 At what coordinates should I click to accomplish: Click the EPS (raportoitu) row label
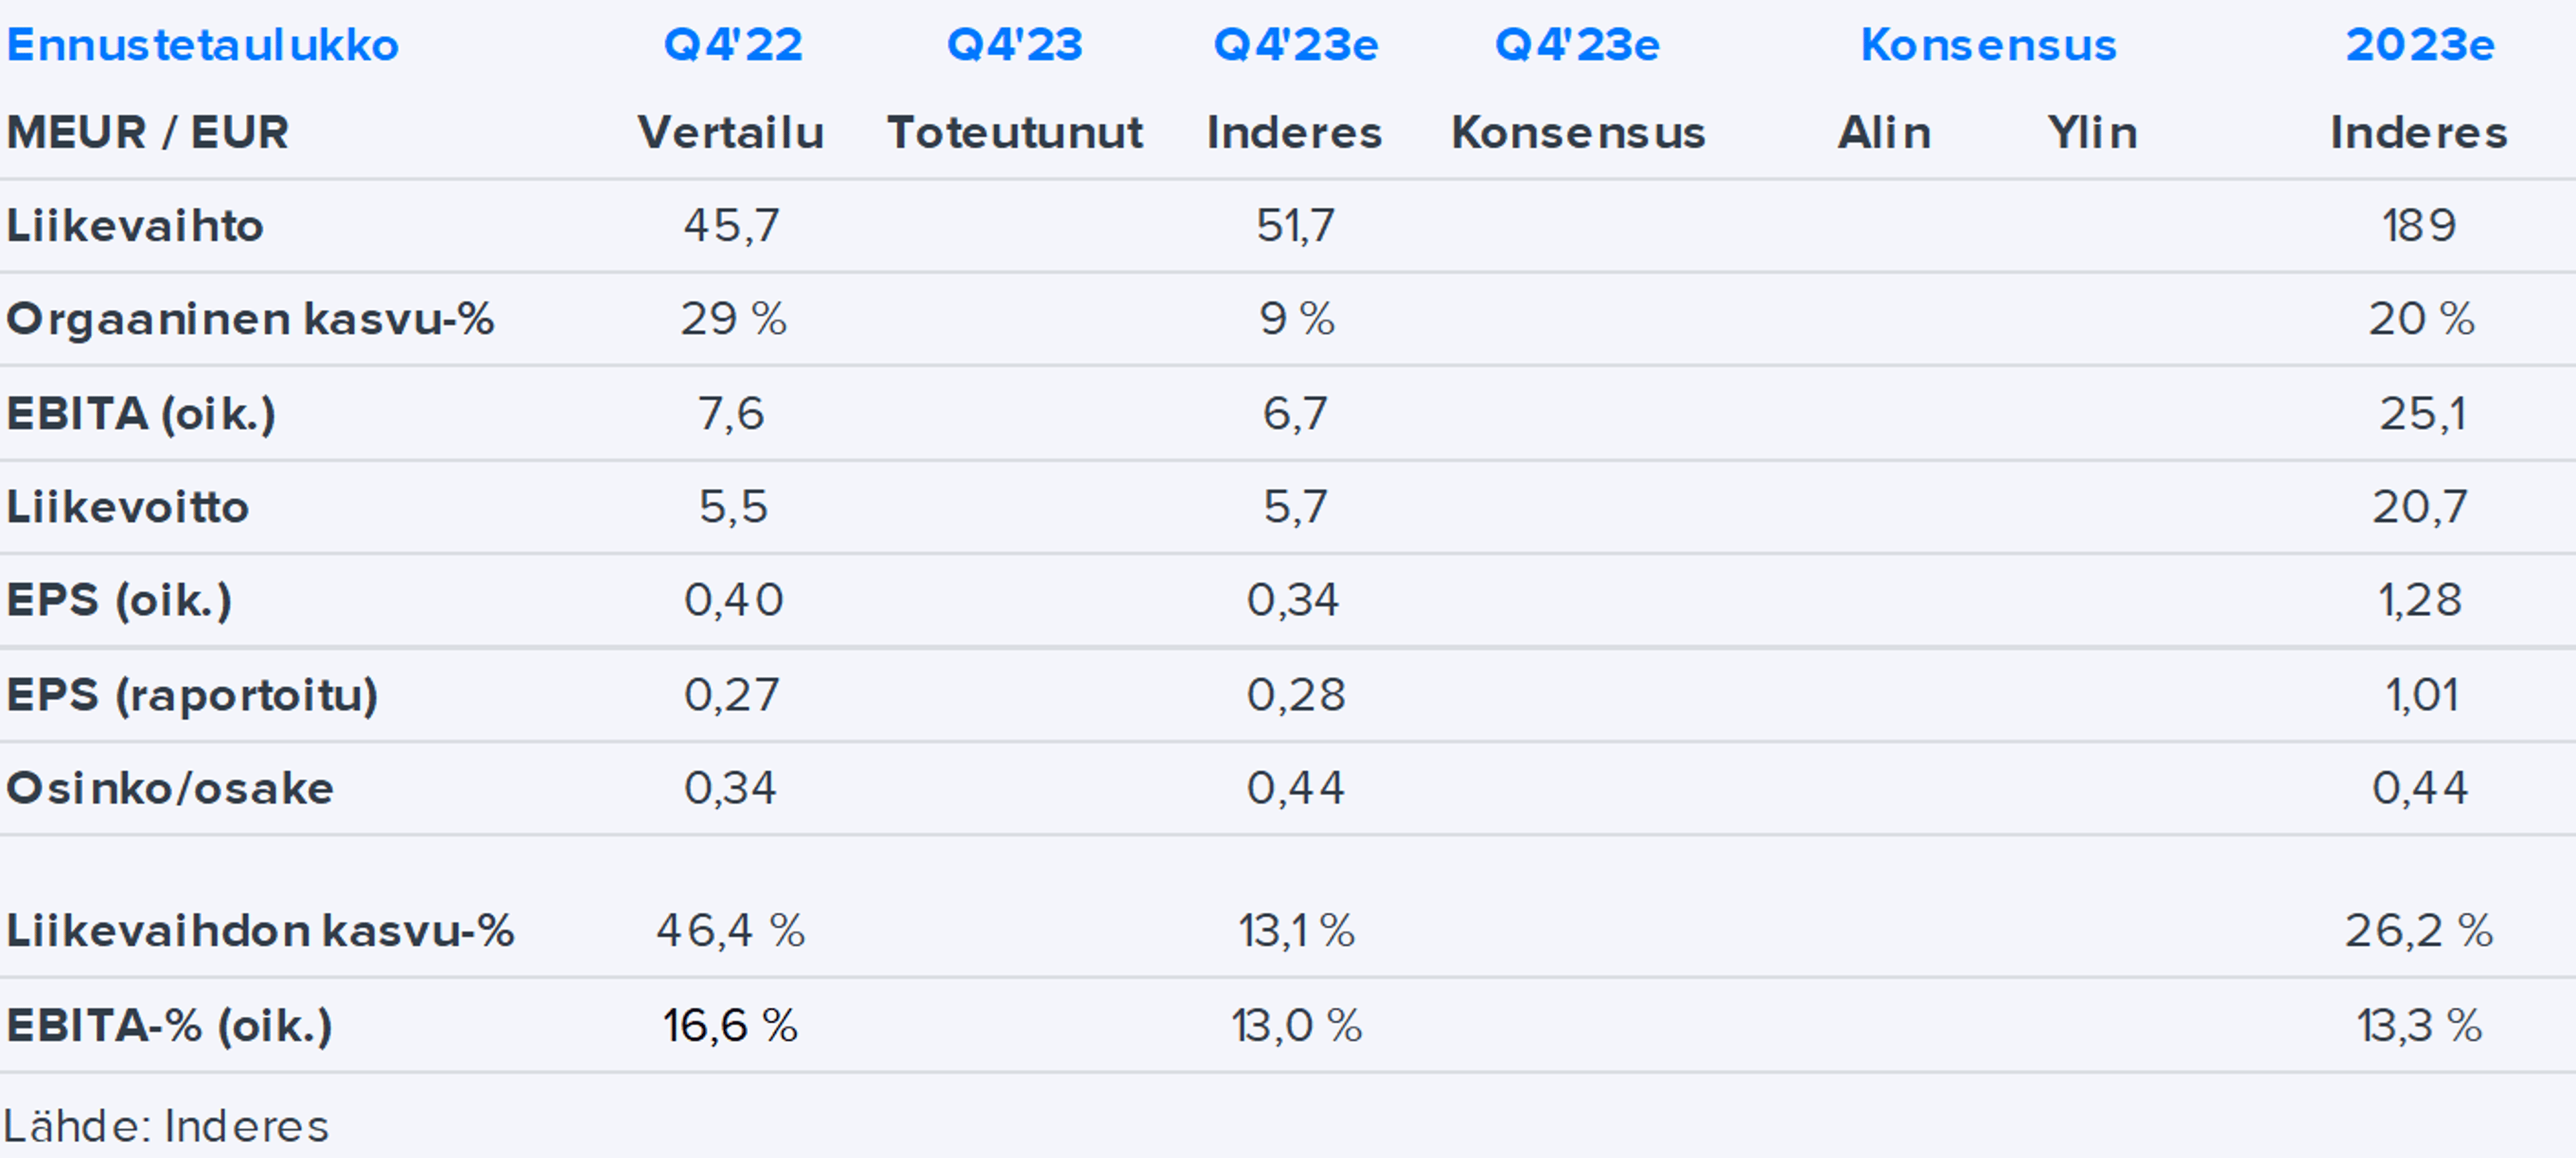coord(192,695)
